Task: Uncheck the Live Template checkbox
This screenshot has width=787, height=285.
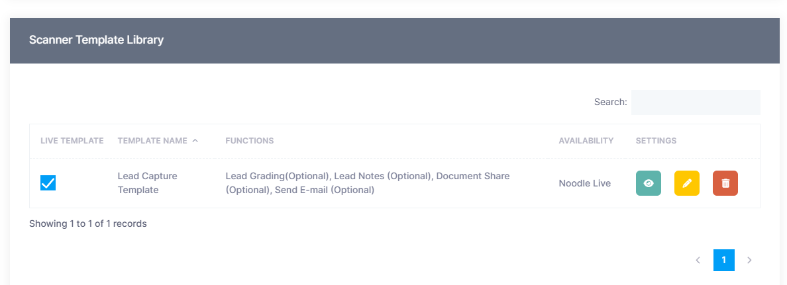Action: [x=48, y=183]
